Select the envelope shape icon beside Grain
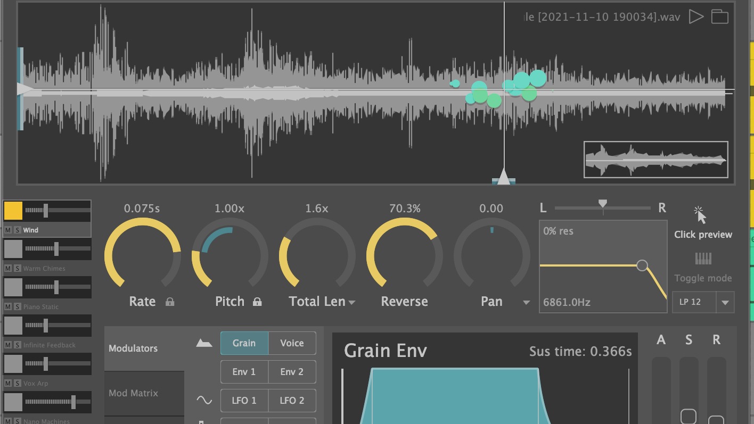754x424 pixels. (x=204, y=343)
